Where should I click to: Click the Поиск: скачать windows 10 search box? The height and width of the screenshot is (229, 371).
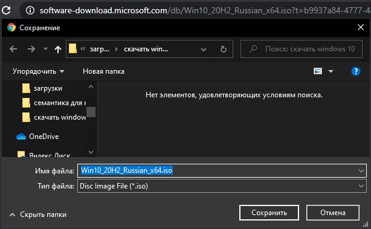point(301,49)
